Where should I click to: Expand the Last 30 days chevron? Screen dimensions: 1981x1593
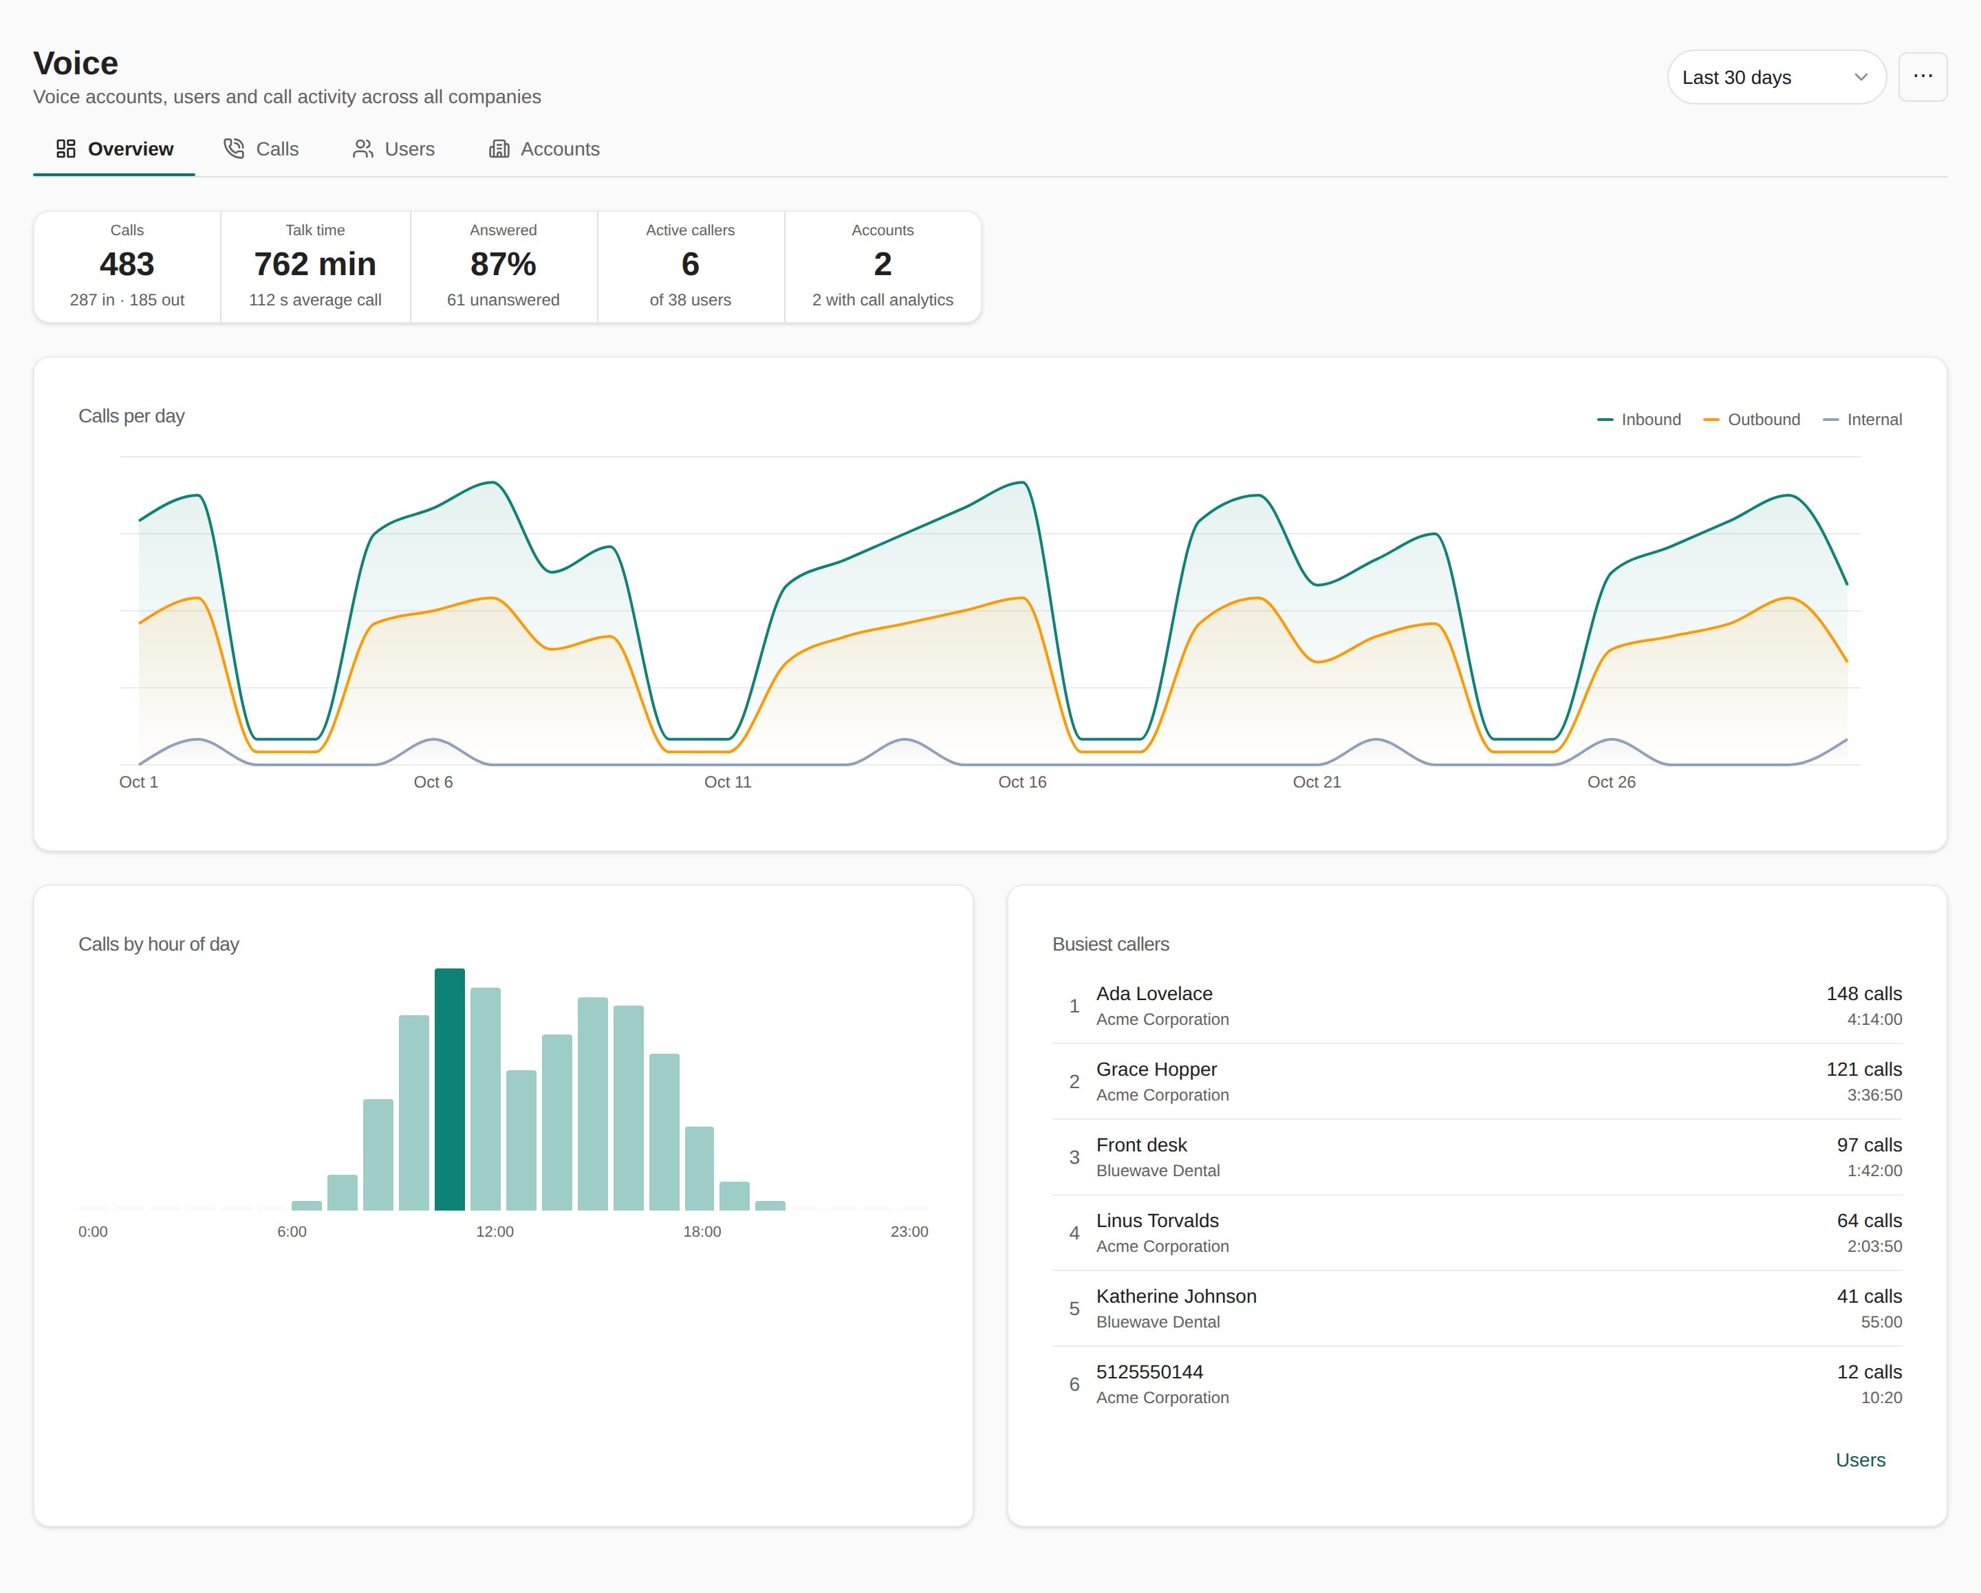point(1861,77)
